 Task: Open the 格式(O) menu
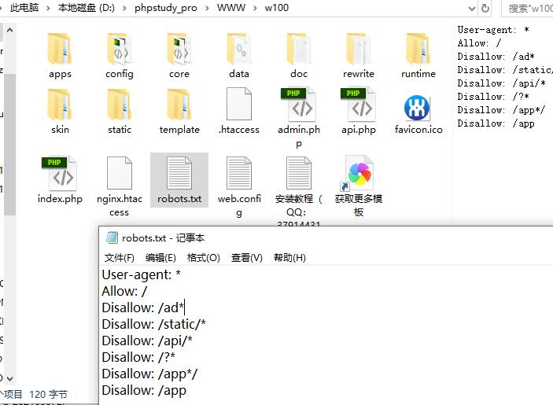click(203, 258)
